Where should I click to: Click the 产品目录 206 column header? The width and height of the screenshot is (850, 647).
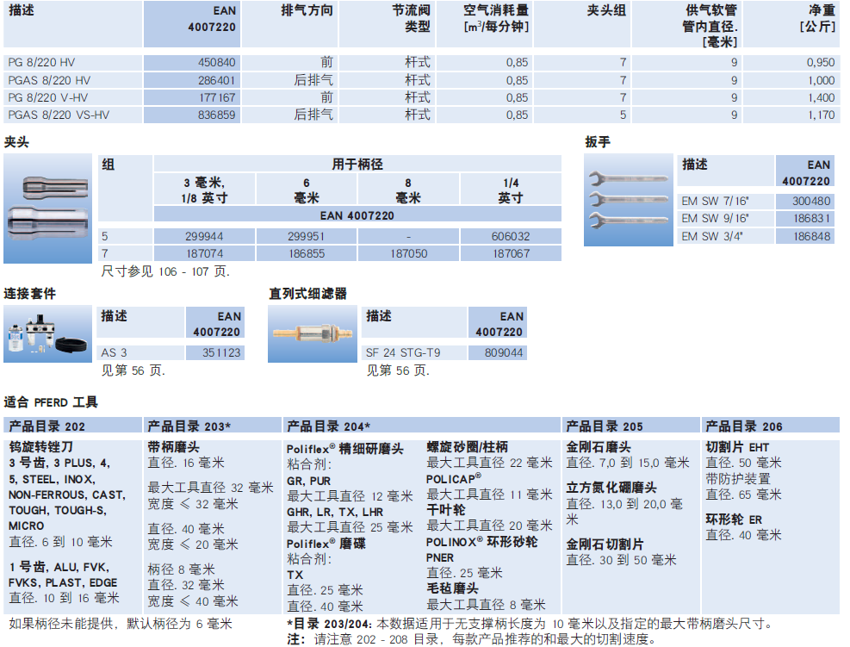click(x=744, y=426)
